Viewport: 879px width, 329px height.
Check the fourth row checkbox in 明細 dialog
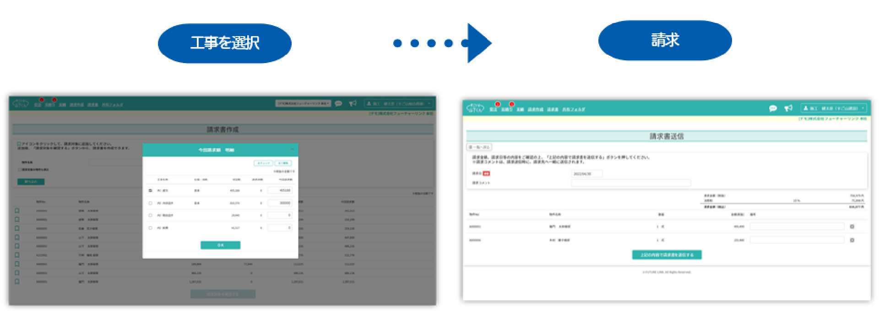pos(150,228)
